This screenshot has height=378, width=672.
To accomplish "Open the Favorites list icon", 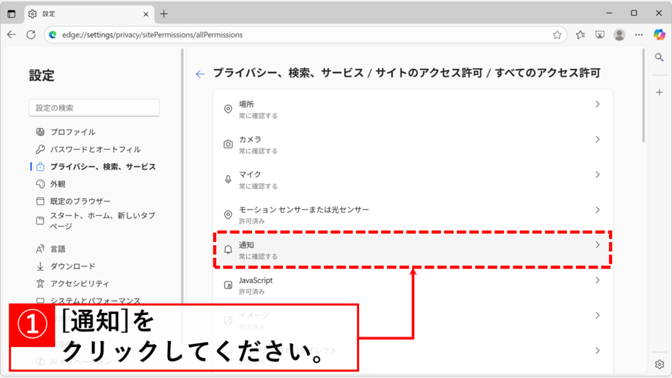I will coord(580,35).
